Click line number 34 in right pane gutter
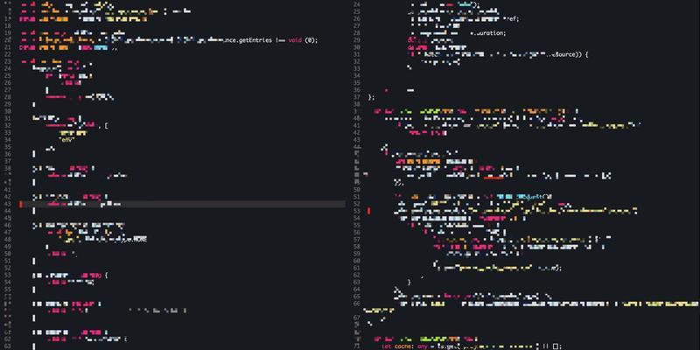The image size is (700, 350). tap(357, 76)
